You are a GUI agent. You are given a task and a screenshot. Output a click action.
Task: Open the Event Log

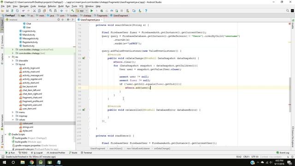[x=283, y=153]
